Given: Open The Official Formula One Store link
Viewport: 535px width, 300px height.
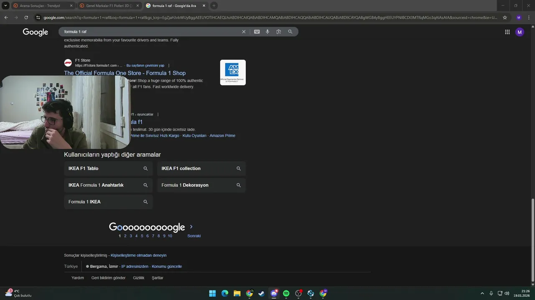Looking at the screenshot, I should click(125, 73).
